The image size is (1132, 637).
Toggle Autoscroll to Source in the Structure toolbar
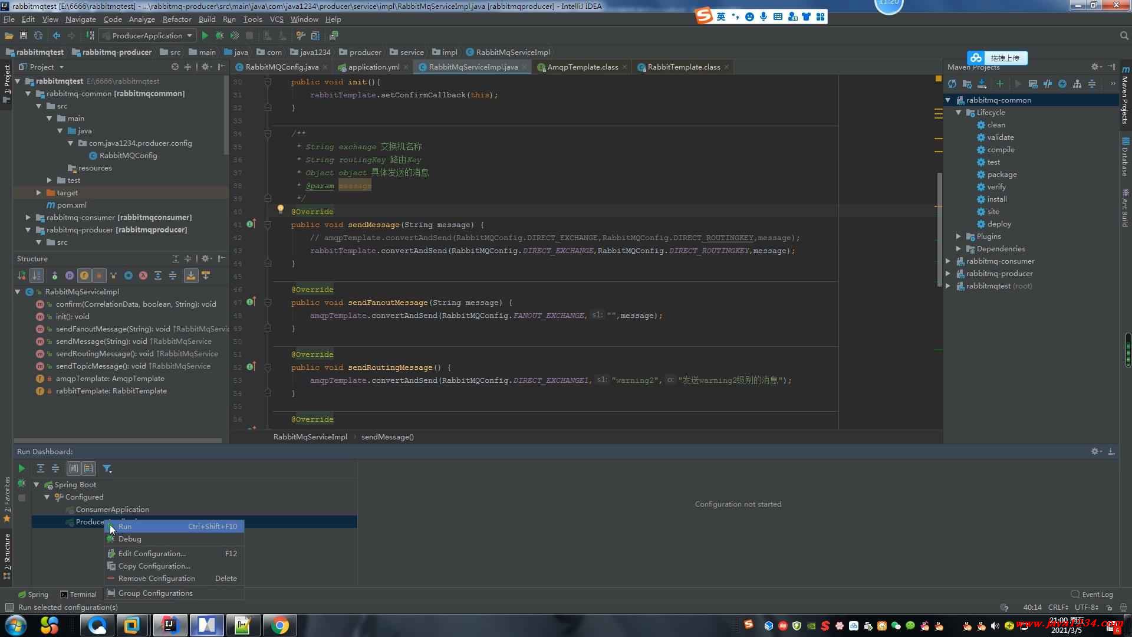coord(191,275)
